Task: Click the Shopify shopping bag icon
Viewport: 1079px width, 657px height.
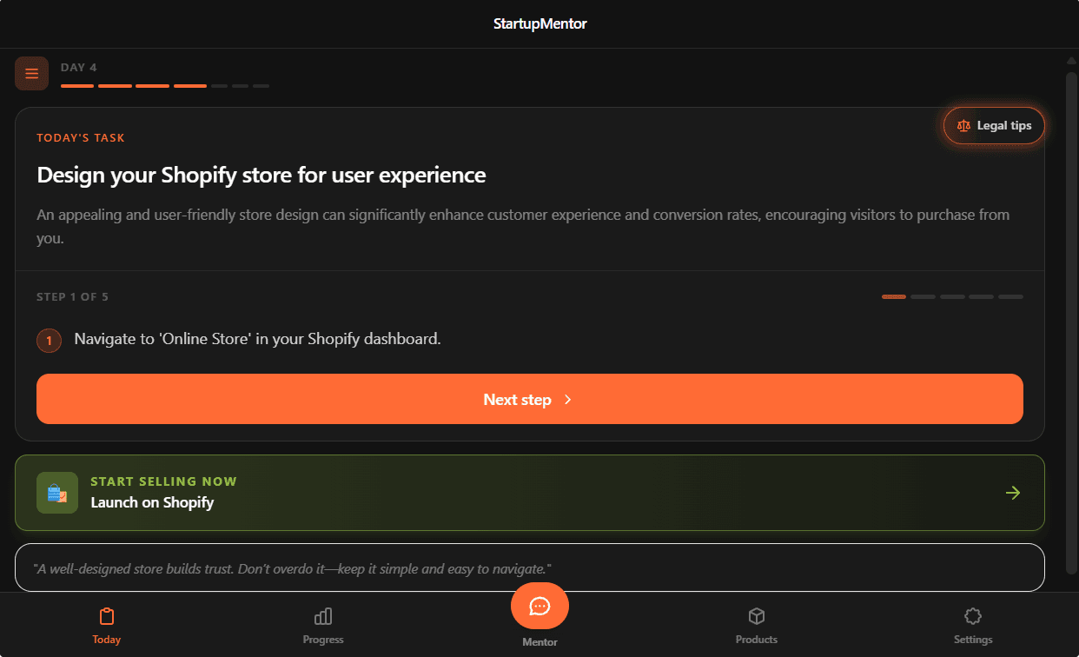Action: point(56,493)
